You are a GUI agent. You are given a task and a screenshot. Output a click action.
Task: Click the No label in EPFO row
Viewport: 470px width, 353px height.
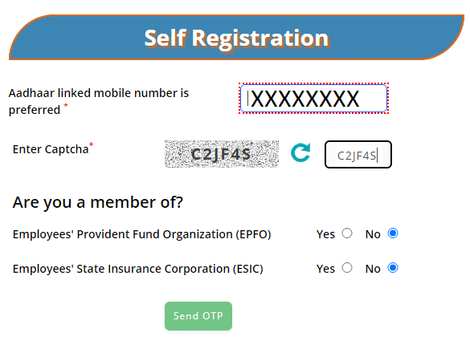373,234
